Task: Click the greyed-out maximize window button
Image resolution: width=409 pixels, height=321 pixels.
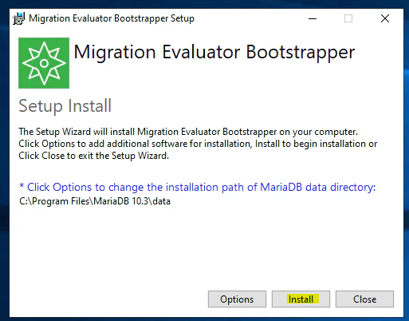Action: (348, 18)
